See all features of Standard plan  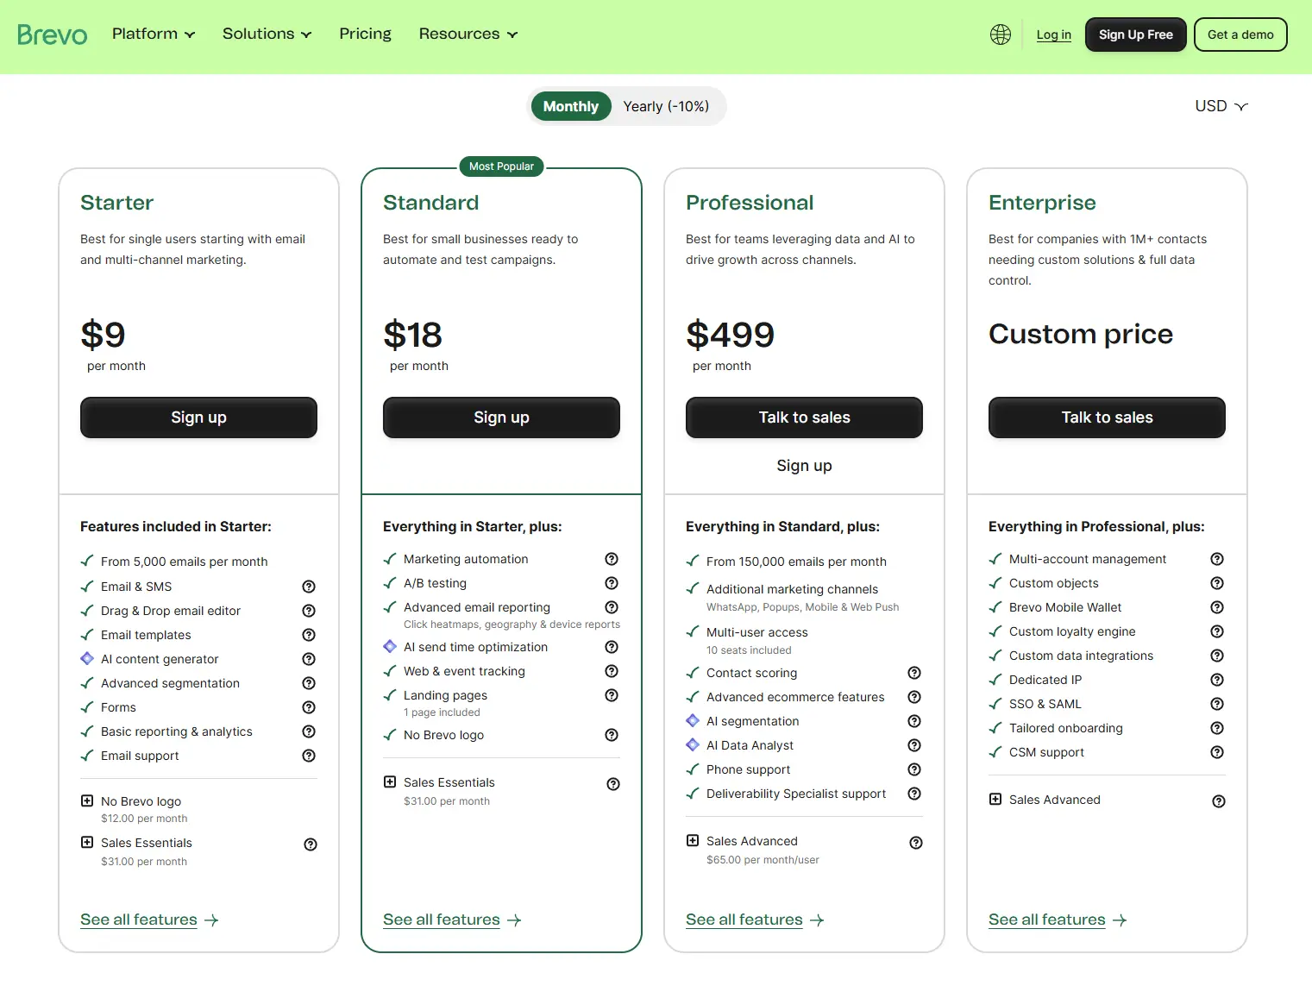tap(452, 920)
